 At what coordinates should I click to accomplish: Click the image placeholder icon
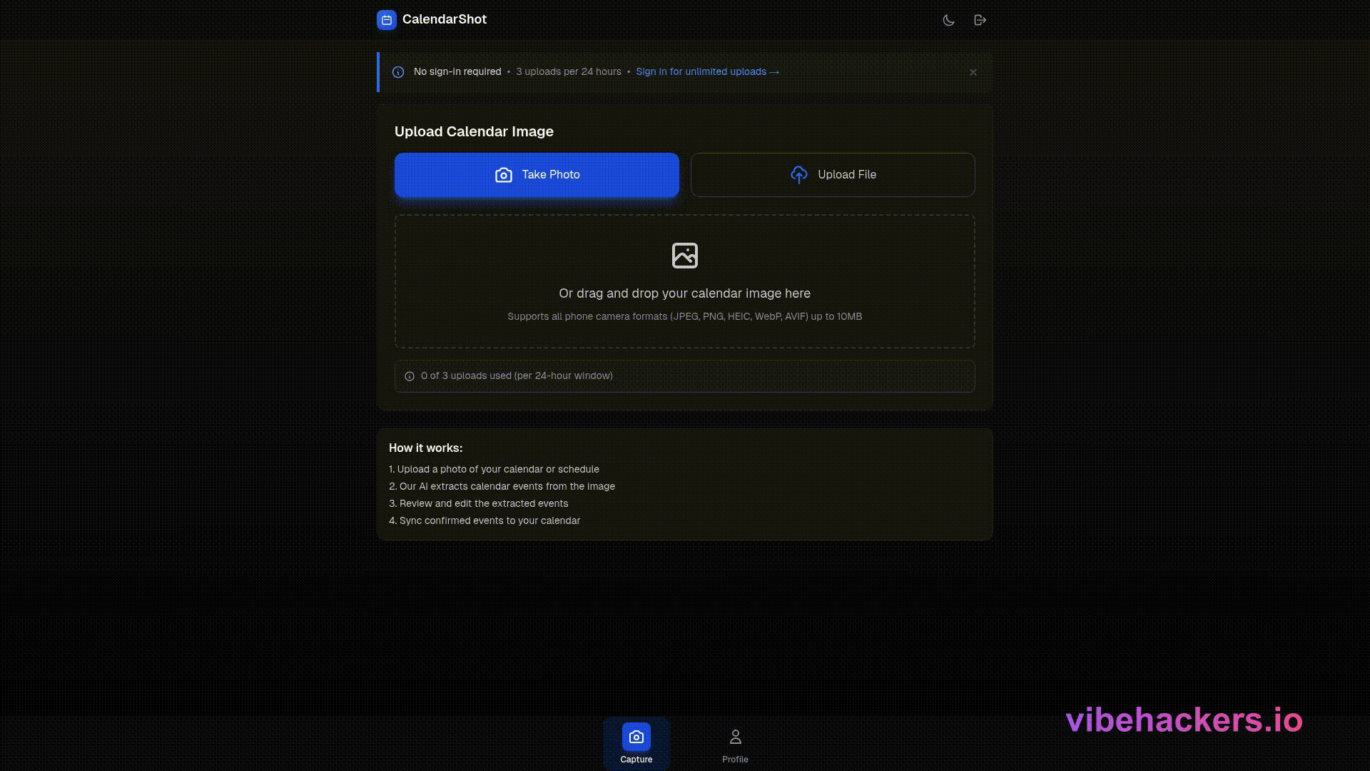coord(684,256)
